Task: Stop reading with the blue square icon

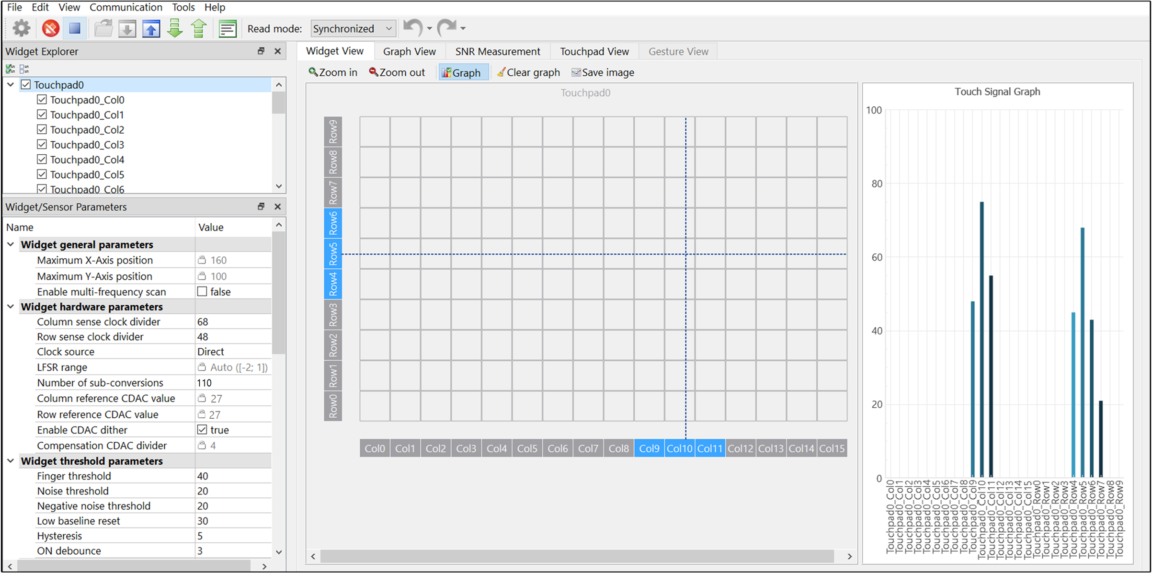Action: tap(75, 28)
